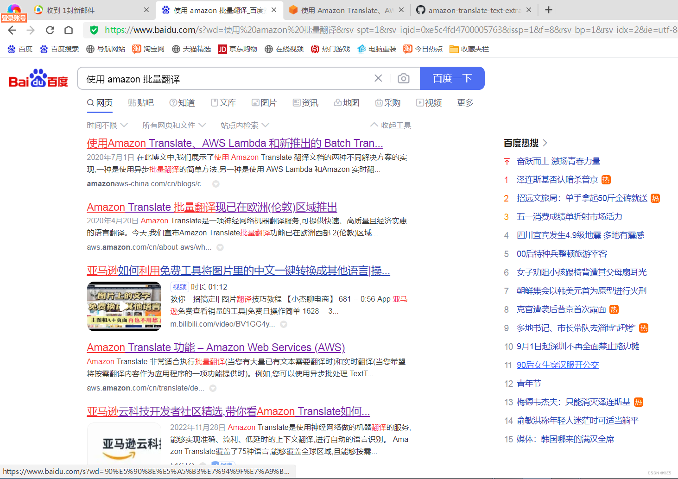Open the 在线视频 bookmark
This screenshot has height=479, width=678.
284,49
